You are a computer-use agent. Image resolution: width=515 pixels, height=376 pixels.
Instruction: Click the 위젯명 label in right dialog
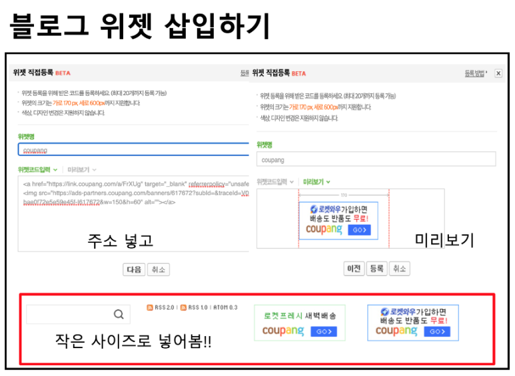(264, 144)
